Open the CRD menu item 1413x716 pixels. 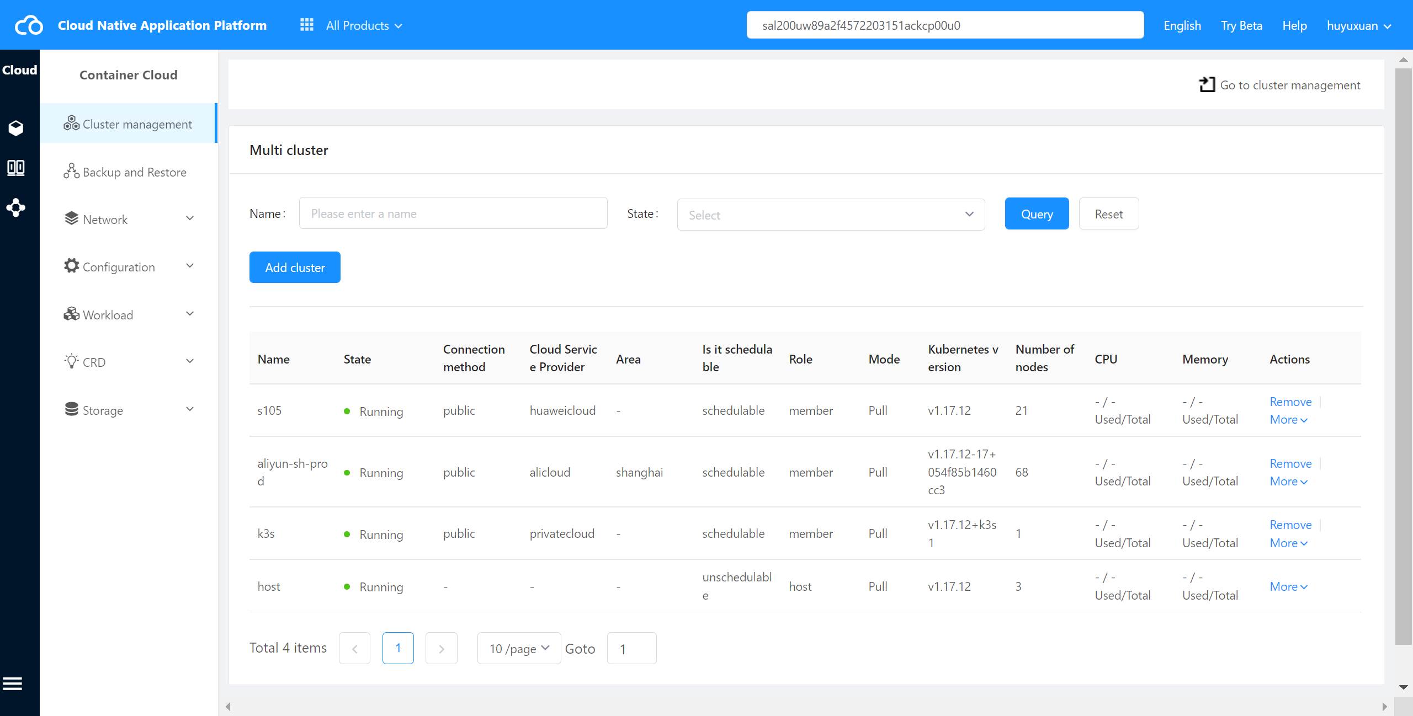tap(129, 362)
